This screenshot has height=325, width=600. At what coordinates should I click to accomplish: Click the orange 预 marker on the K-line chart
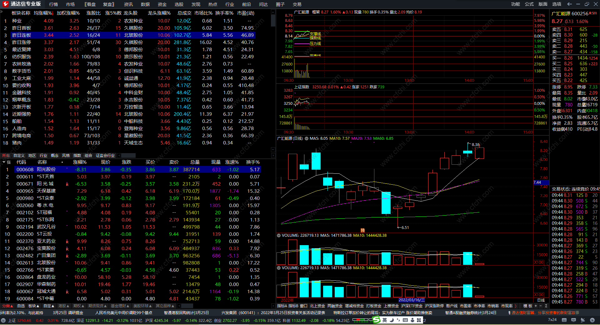click(362, 230)
